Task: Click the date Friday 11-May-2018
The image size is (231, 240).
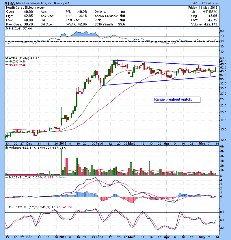Action: click(x=203, y=8)
